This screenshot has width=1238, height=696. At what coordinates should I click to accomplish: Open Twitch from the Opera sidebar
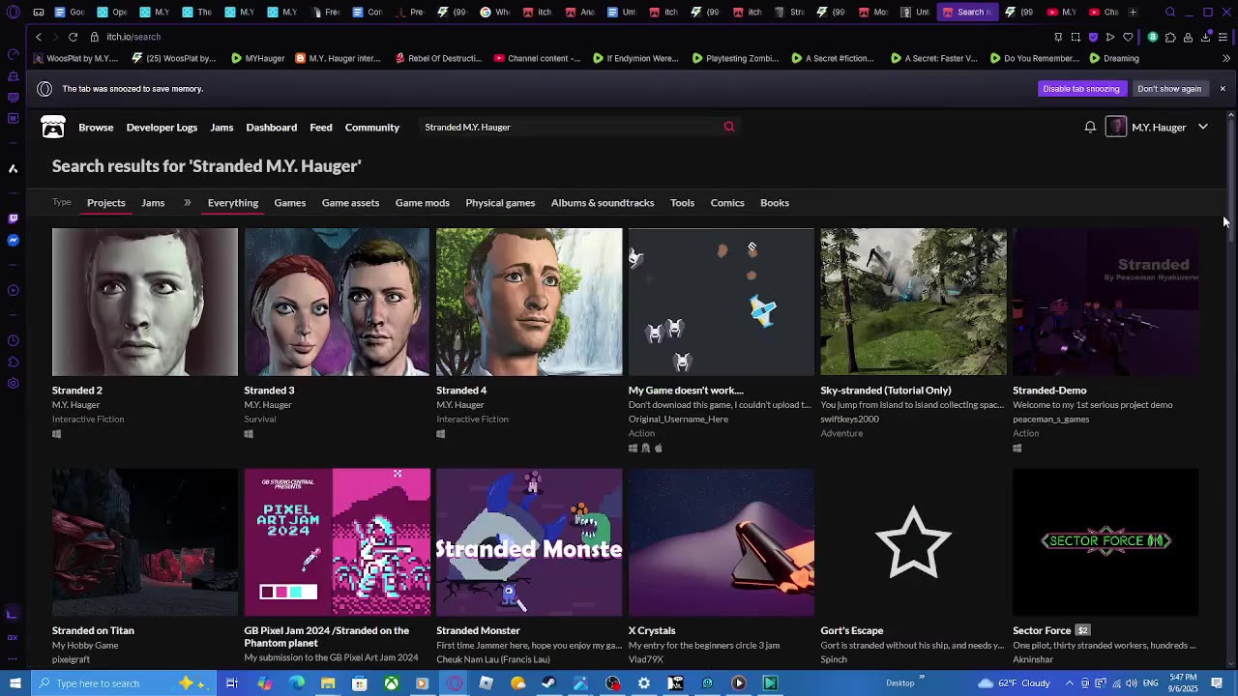[13, 218]
